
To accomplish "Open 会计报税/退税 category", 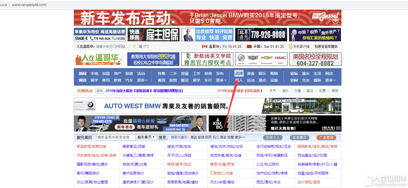I will (x=309, y=182).
